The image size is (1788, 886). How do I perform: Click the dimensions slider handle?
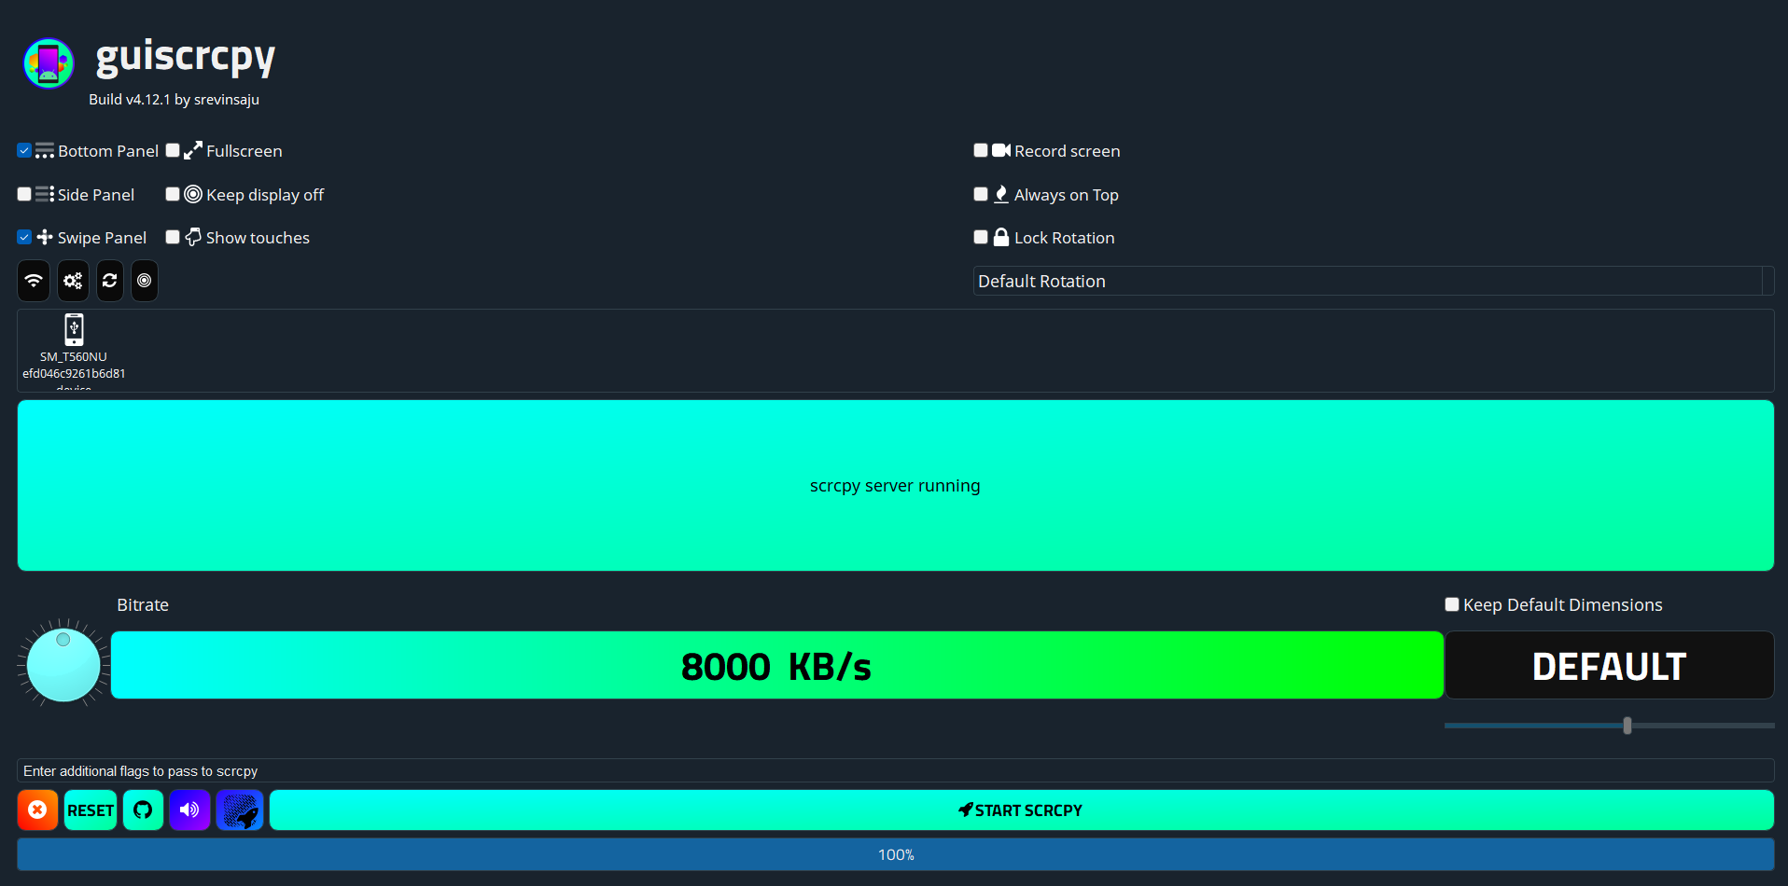pyautogui.click(x=1627, y=725)
